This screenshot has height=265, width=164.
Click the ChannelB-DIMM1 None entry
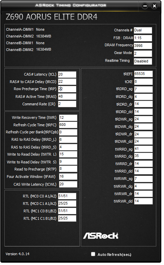(25, 43)
